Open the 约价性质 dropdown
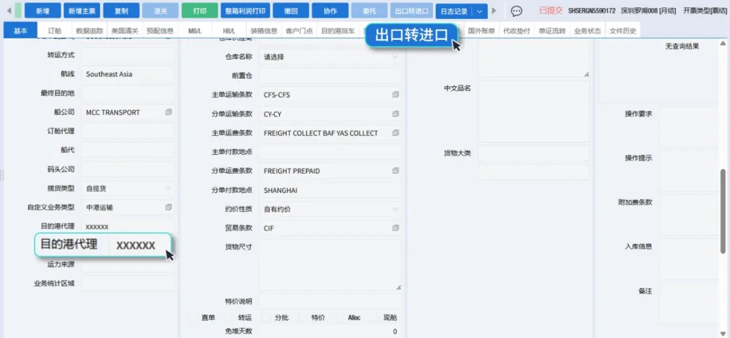Image resolution: width=730 pixels, height=338 pixels. (x=395, y=210)
